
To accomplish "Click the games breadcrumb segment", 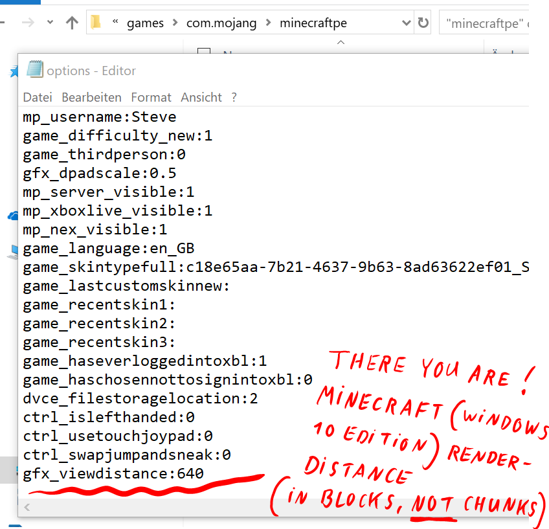I will (x=145, y=23).
